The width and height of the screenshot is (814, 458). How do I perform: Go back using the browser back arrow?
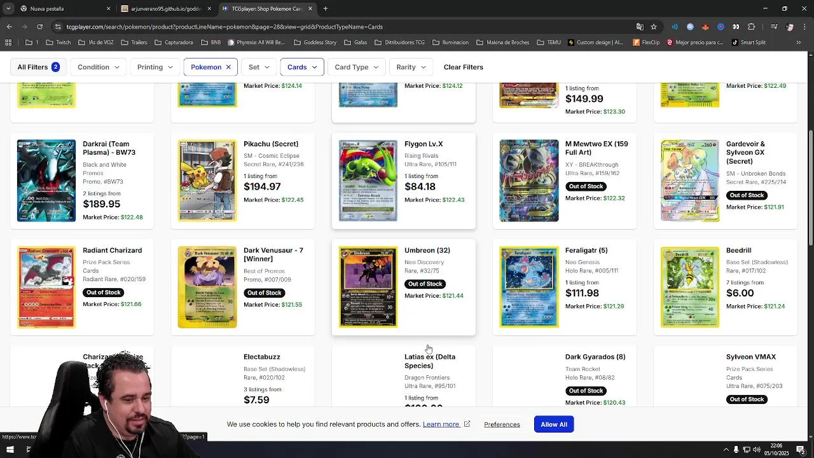pos(10,27)
